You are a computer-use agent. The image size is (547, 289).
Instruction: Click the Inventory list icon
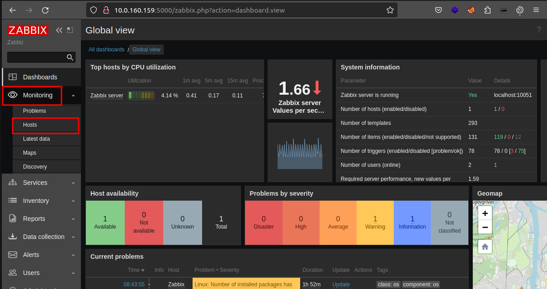pyautogui.click(x=13, y=201)
